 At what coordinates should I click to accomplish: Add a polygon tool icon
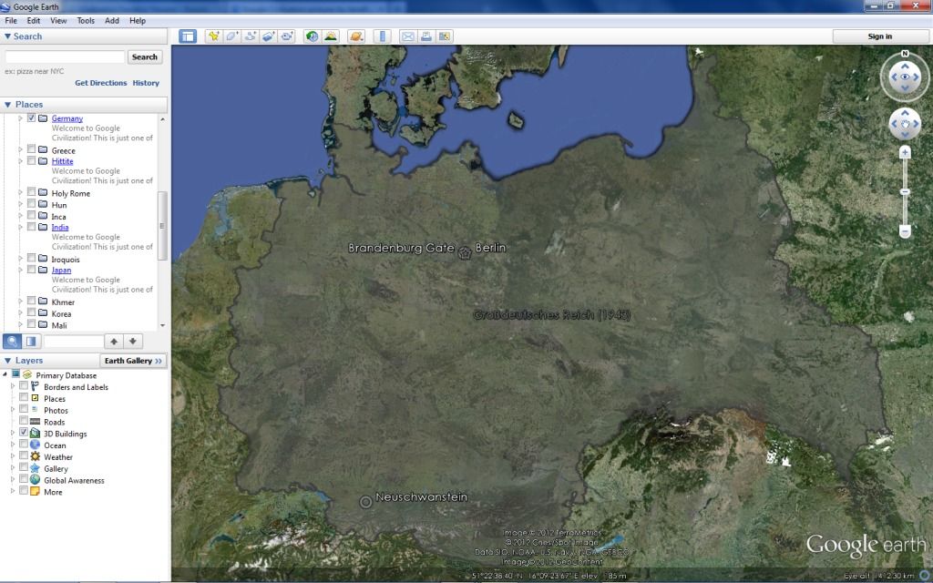pyautogui.click(x=231, y=36)
